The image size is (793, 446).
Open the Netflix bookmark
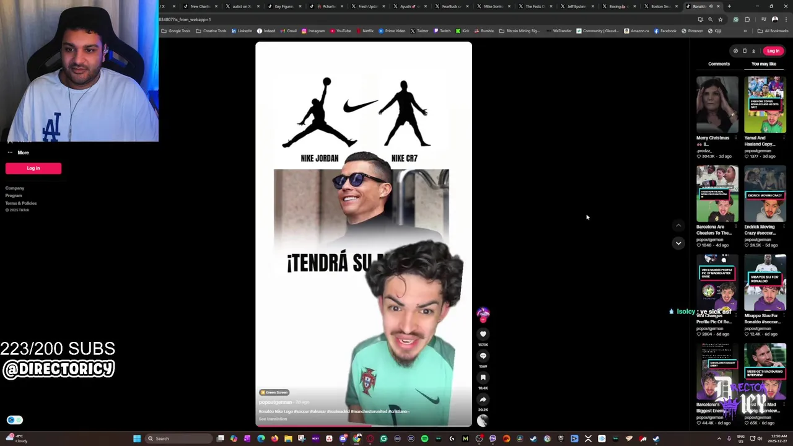(366, 31)
